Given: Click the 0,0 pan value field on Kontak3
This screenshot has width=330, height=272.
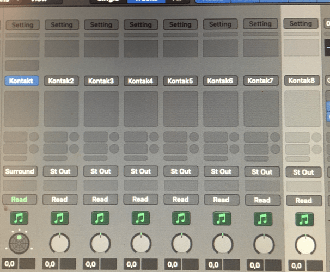Looking at the screenshot, I should tap(91, 264).
